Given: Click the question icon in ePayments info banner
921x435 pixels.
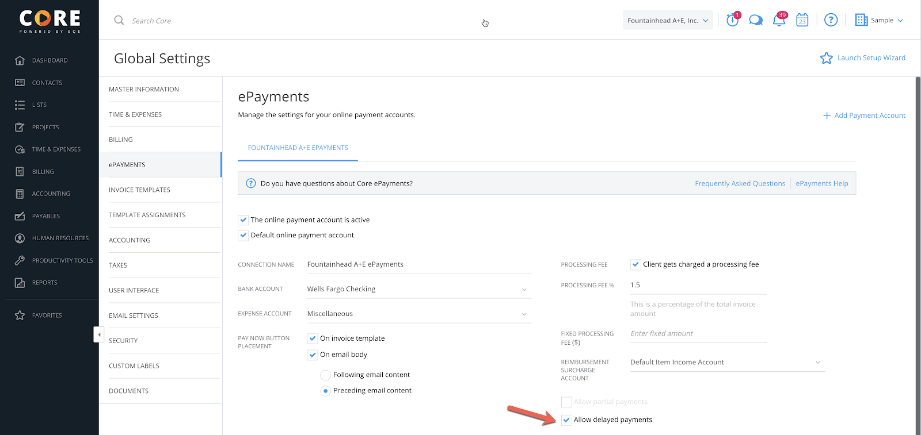Looking at the screenshot, I should tap(251, 183).
